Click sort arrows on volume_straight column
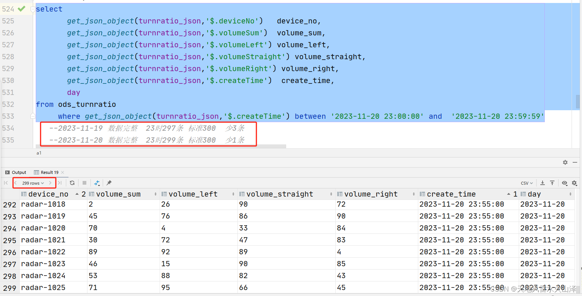The image size is (582, 296). pyautogui.click(x=331, y=194)
